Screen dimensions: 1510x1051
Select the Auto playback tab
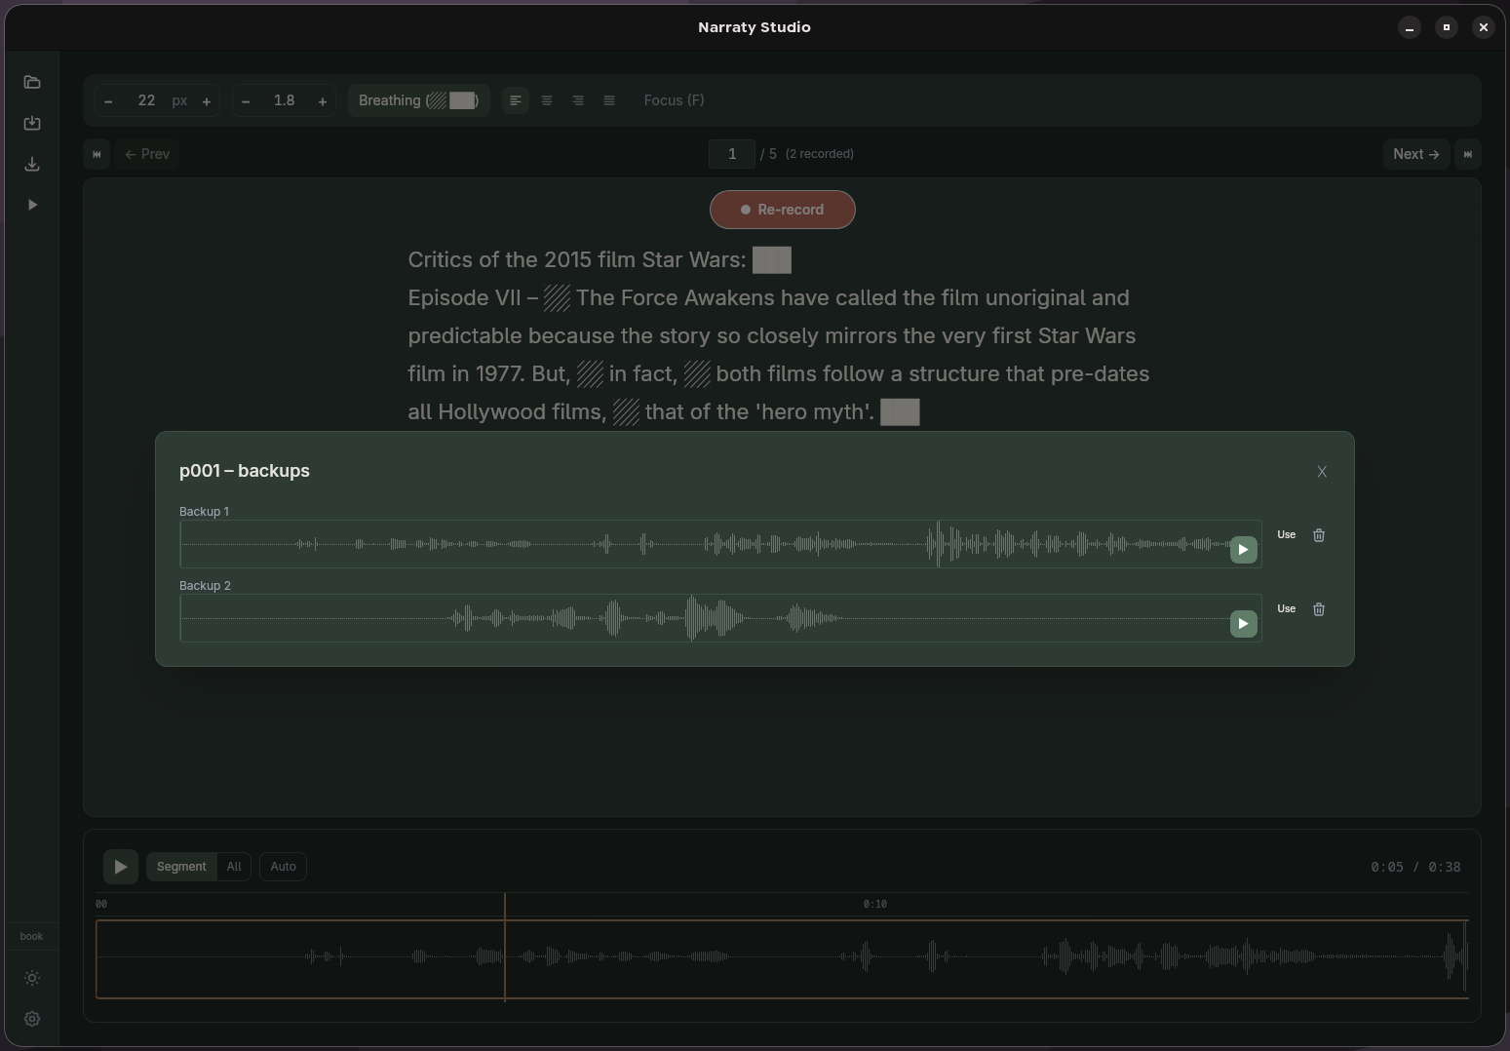pos(283,867)
